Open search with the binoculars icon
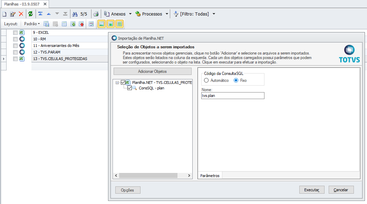 75,14
